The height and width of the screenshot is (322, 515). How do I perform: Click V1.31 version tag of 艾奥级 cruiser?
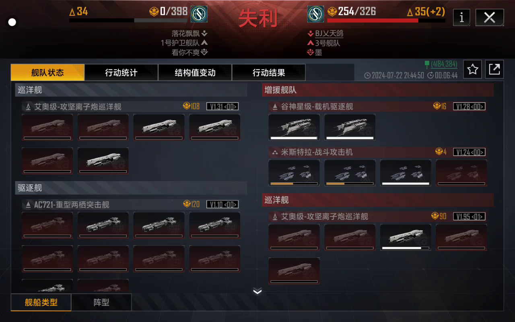coord(222,106)
